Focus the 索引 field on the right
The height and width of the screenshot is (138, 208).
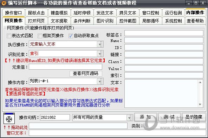(x=164, y=75)
